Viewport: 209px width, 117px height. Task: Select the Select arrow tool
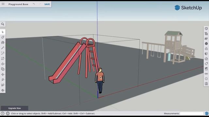coord(3,32)
